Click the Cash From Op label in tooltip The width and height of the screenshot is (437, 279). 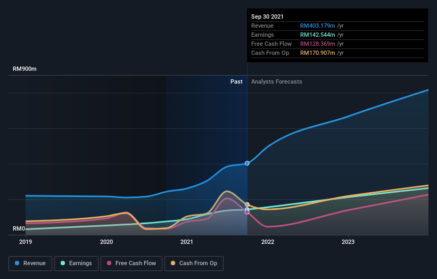[x=270, y=53]
